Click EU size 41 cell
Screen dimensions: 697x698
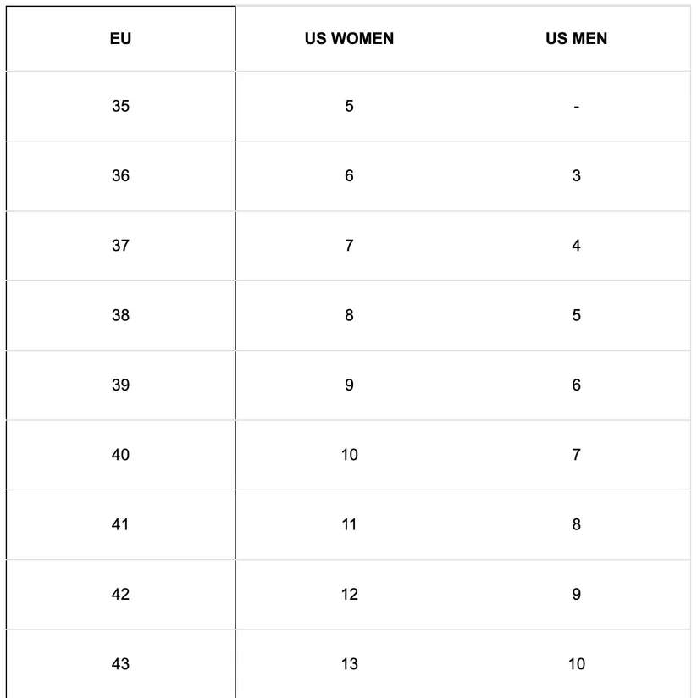(x=120, y=525)
